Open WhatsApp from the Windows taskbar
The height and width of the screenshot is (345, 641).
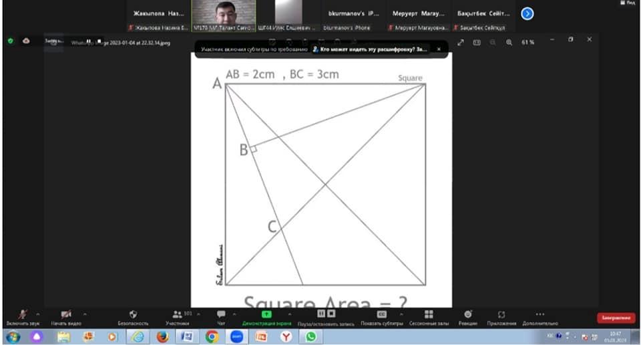[x=310, y=336]
